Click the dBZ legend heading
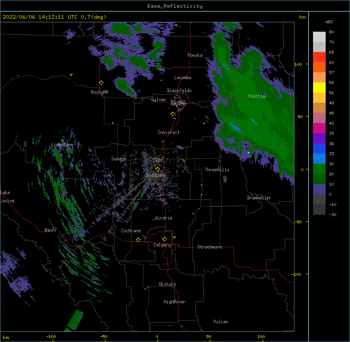 (x=329, y=22)
